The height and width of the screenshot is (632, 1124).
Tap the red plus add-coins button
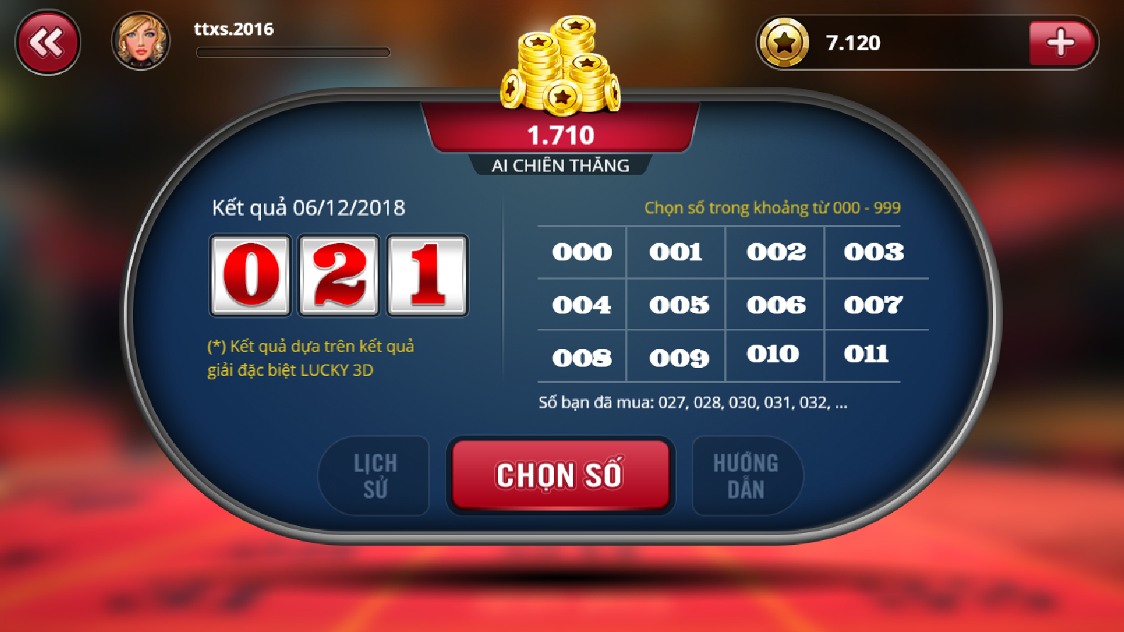pos(1061,42)
